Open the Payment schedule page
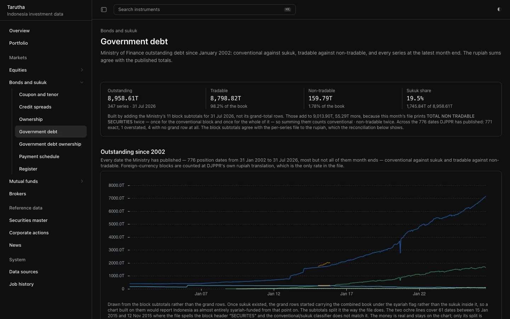 [51, 157]
